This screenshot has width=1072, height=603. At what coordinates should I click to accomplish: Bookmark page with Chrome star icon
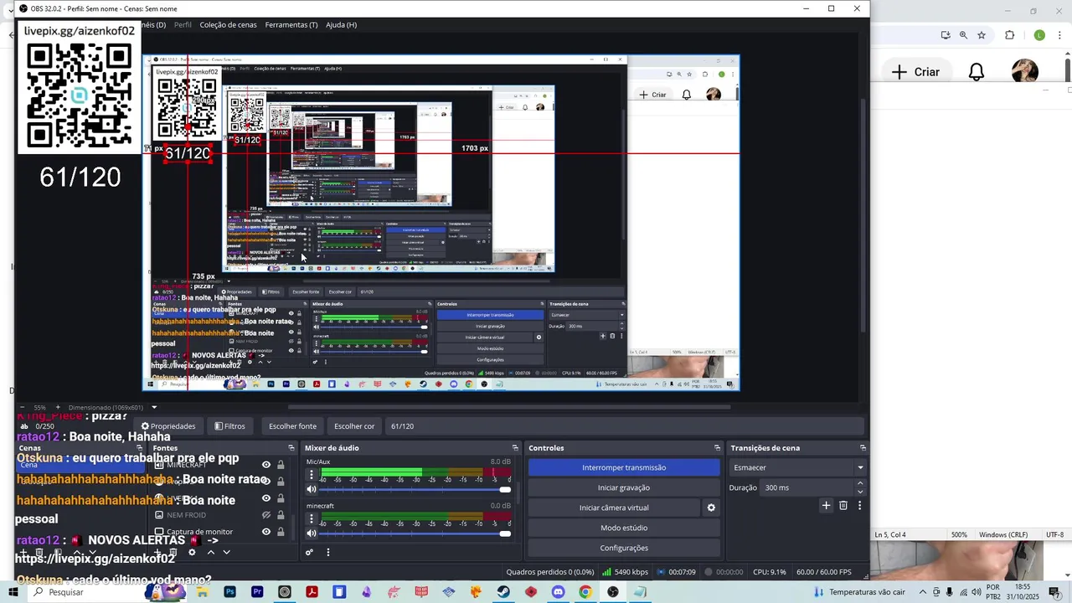[x=982, y=35]
